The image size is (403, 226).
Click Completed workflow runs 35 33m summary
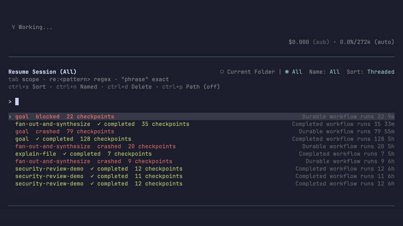343,124
